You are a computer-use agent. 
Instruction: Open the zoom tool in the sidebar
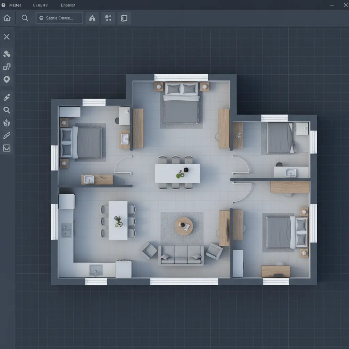tap(7, 110)
